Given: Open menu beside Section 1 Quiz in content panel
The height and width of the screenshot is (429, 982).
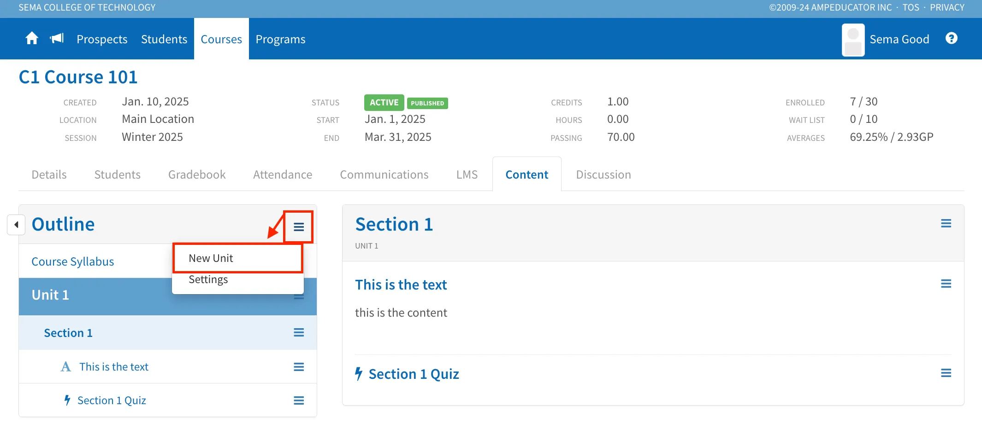Looking at the screenshot, I should click(x=946, y=373).
